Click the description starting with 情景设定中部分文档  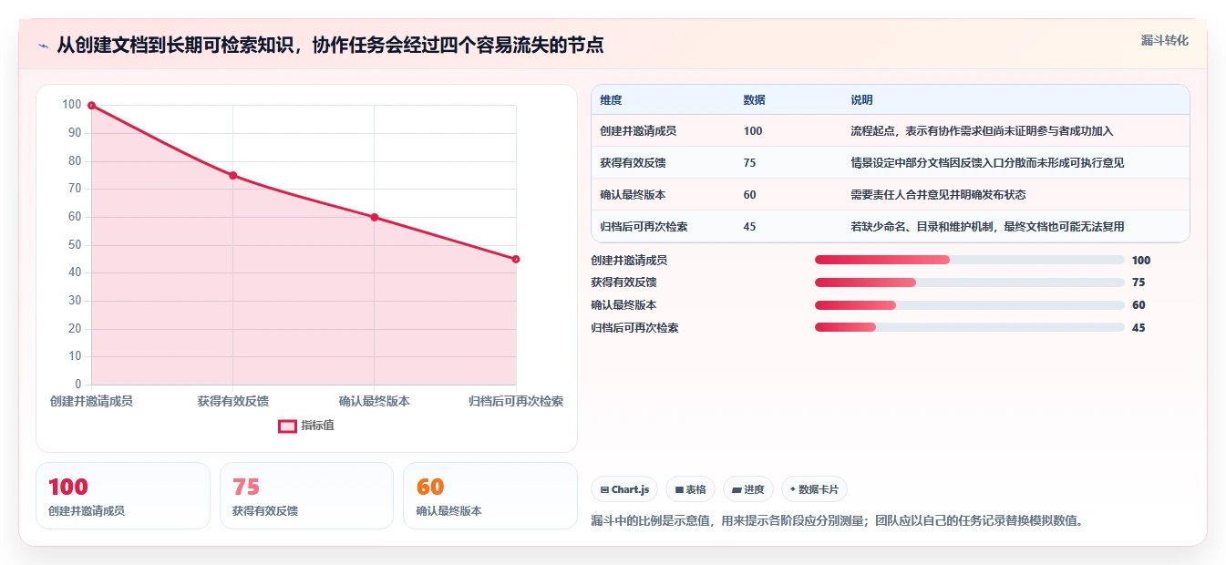[x=987, y=162]
